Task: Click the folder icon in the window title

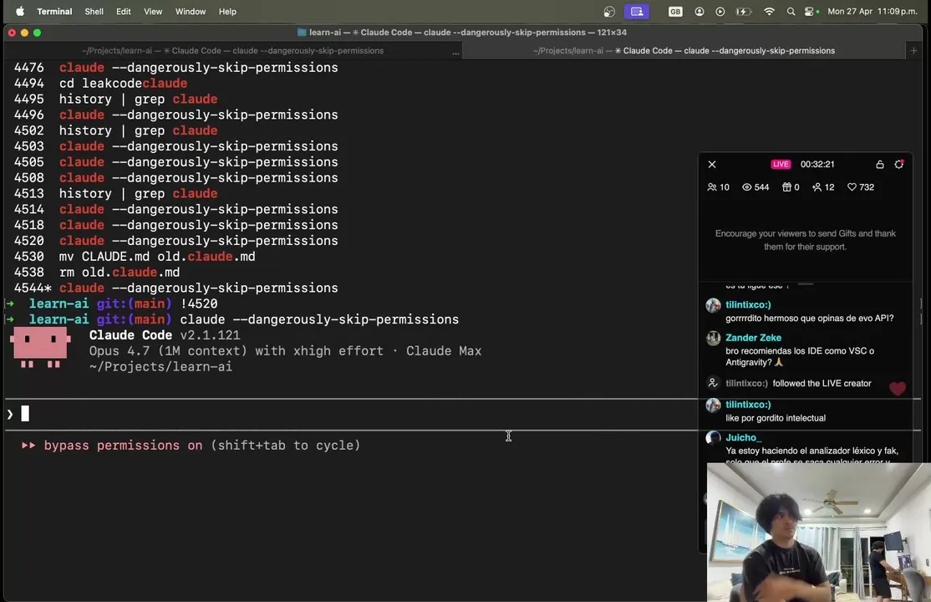Action: click(302, 32)
